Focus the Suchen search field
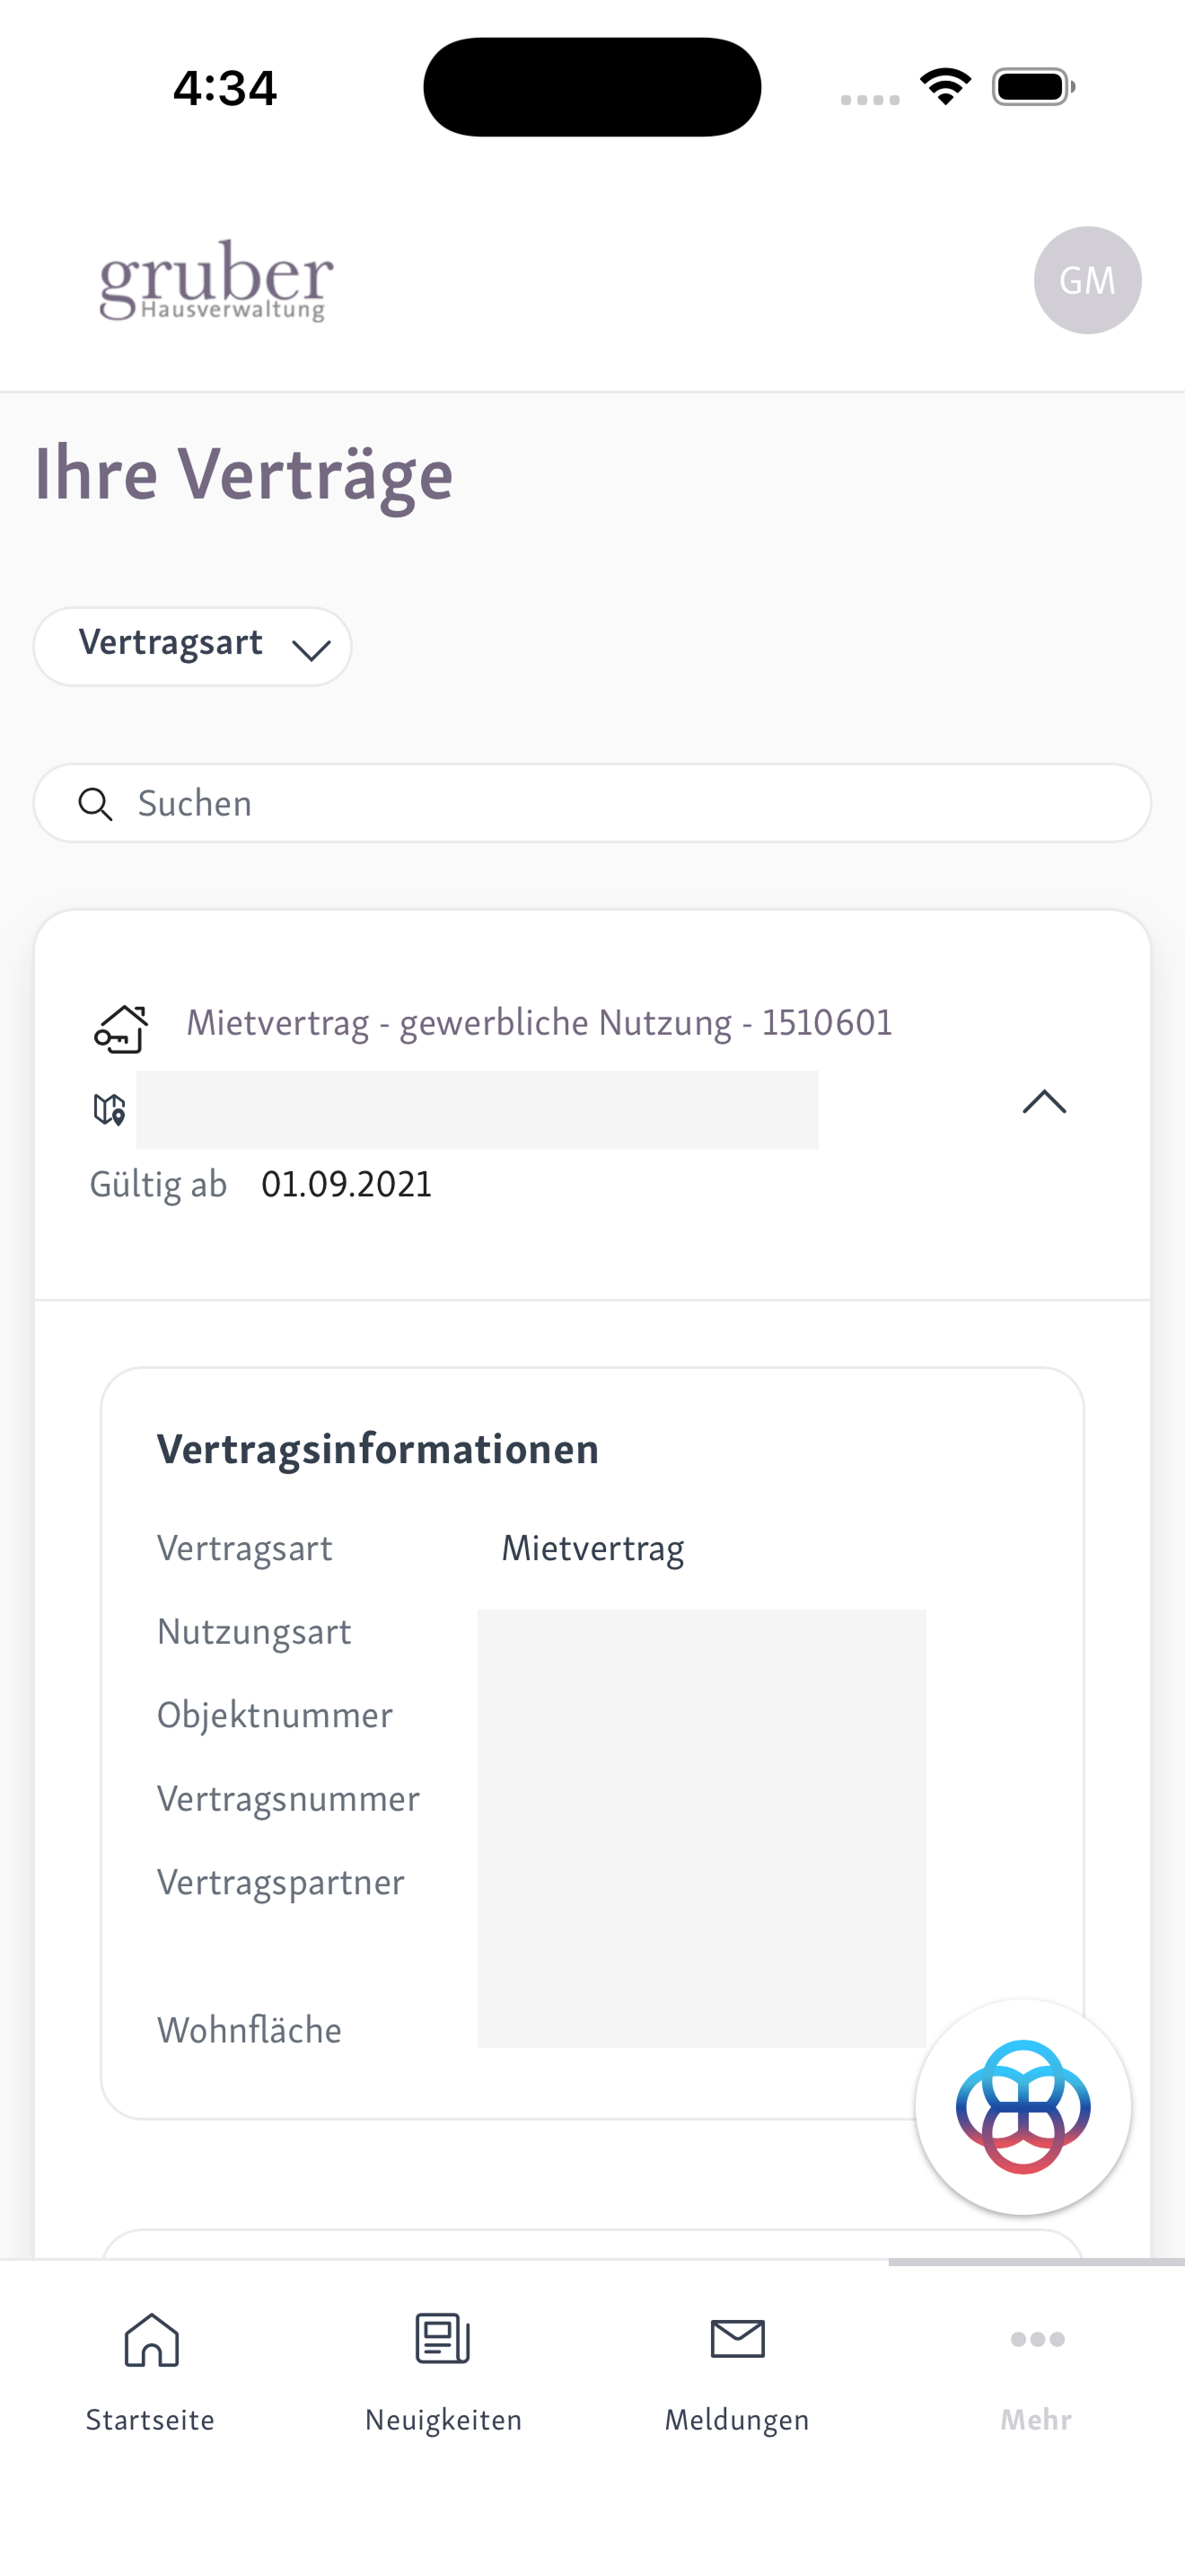Screen dimensions: 1185x2576 [592, 803]
